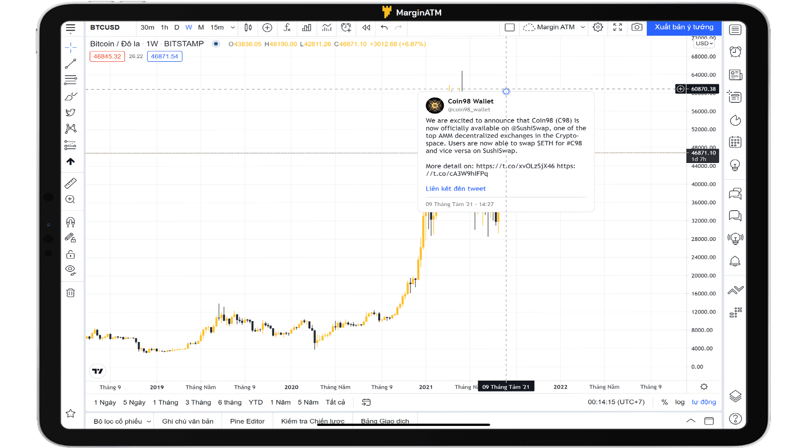The height and width of the screenshot is (448, 808).
Task: Open the help center question mark
Action: click(735, 418)
